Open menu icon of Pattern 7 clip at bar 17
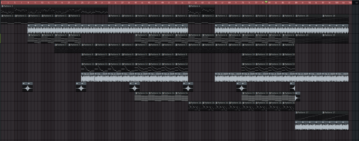This screenshot has width=359, height=141. (56, 45)
